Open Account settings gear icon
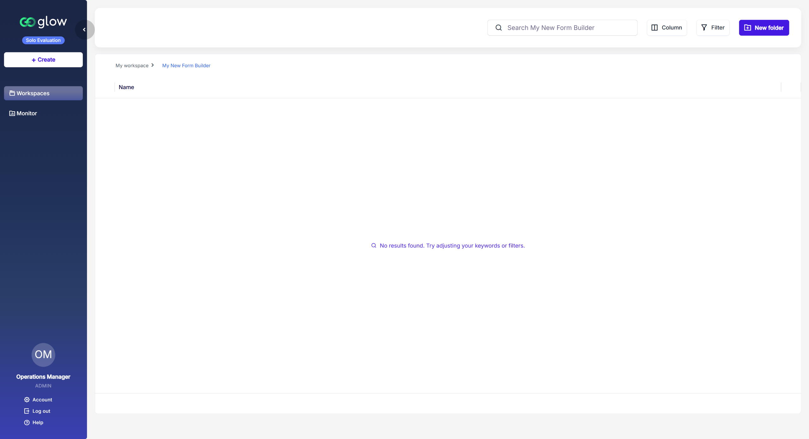Screen dimensions: 809x439 pyautogui.click(x=27, y=399)
